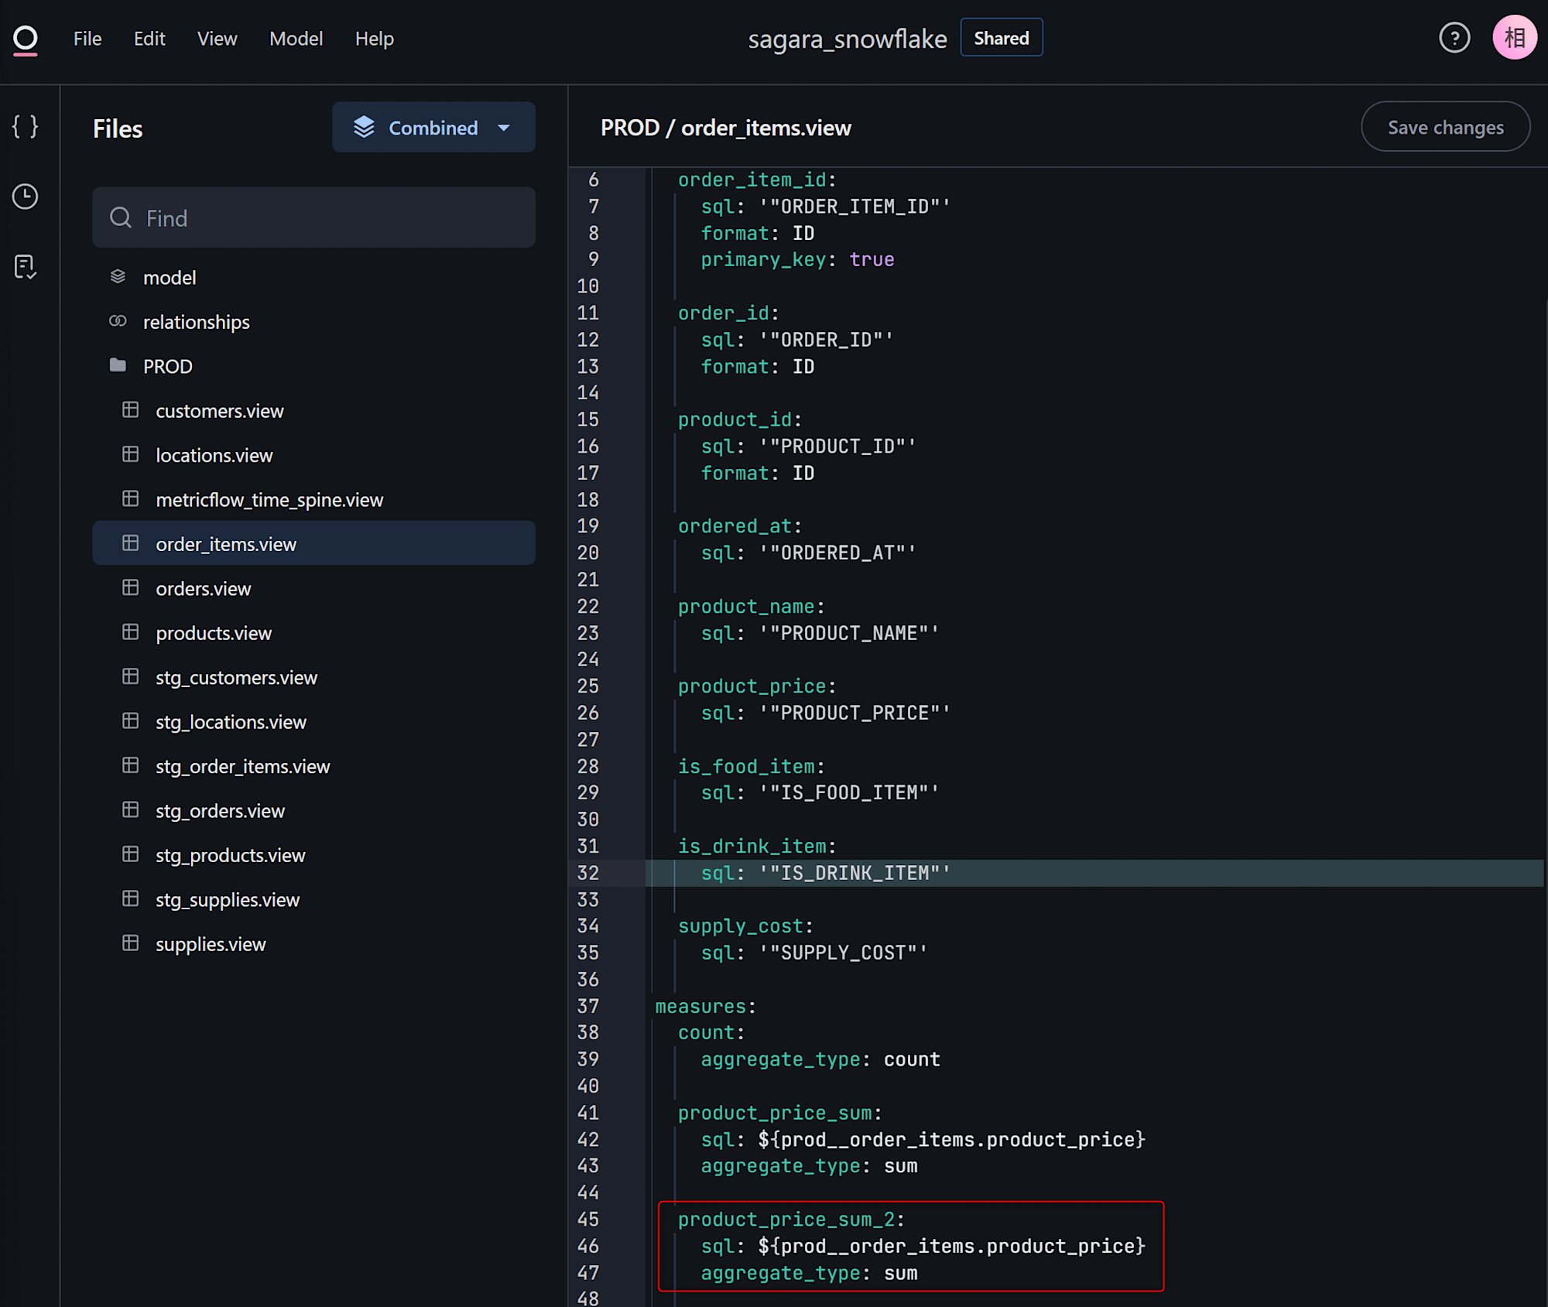Click the stg_locations.view table icon
The image size is (1548, 1307).
(x=131, y=721)
